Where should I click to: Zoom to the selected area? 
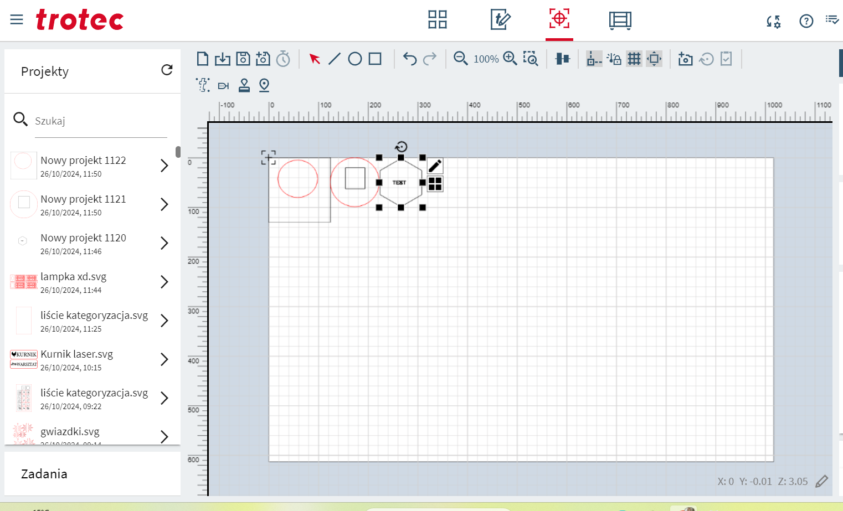(x=531, y=59)
